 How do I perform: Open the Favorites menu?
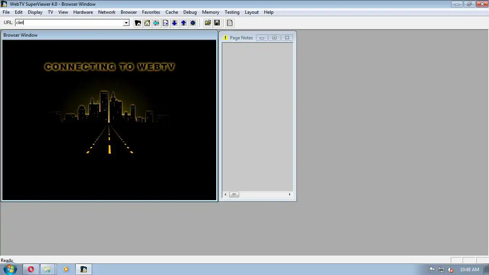coord(151,12)
